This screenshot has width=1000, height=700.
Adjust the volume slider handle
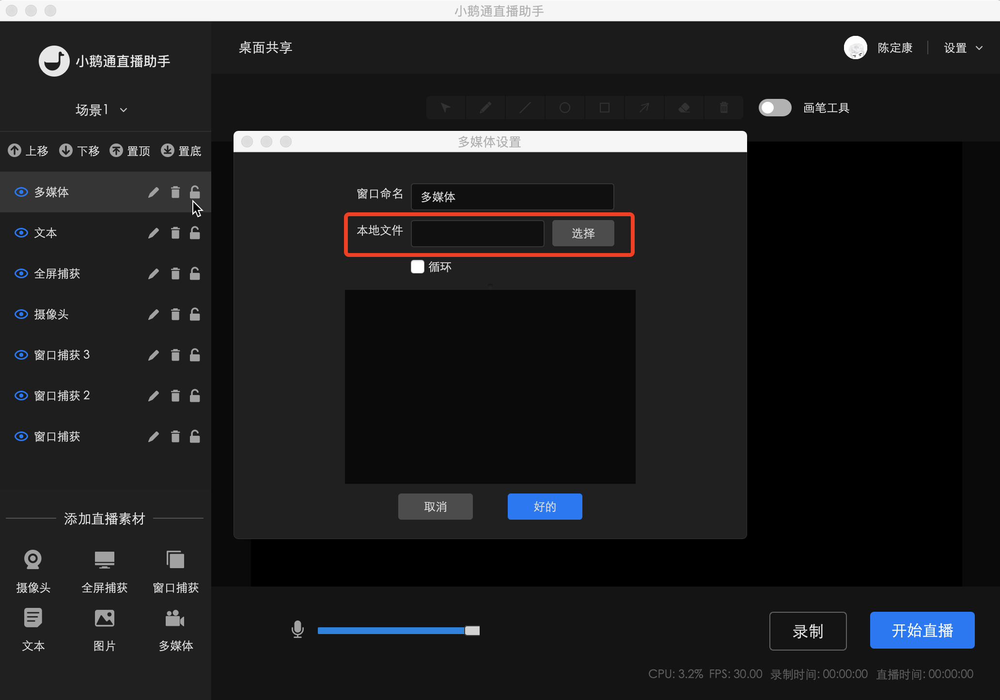(x=471, y=630)
